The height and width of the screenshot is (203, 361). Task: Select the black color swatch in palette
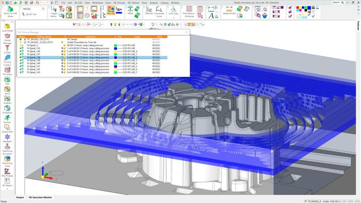306,10
